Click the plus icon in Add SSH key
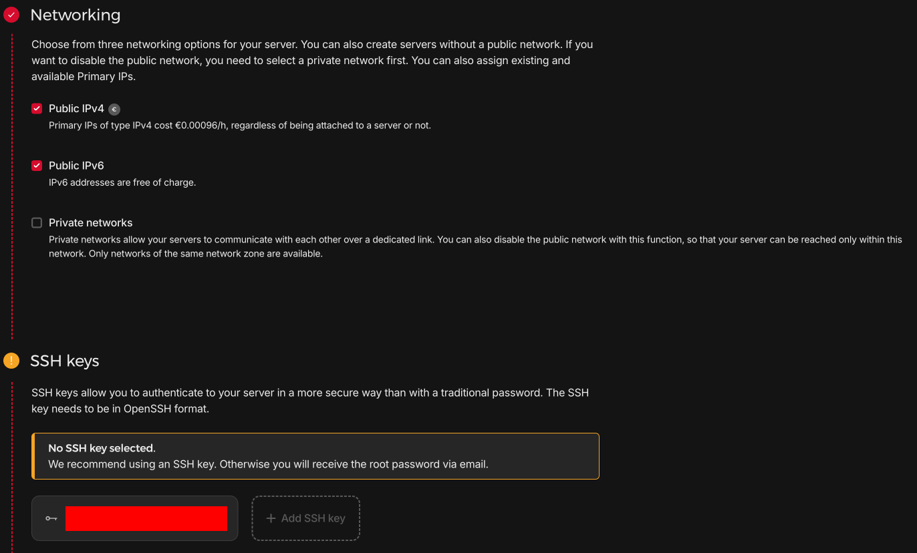Screen dimensions: 917x553 coord(271,518)
